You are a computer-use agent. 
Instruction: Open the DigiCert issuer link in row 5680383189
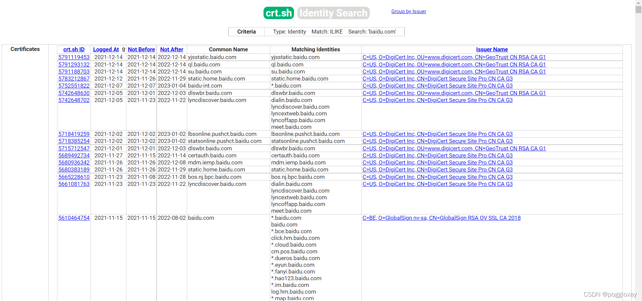[437, 169]
